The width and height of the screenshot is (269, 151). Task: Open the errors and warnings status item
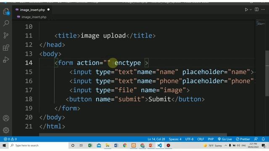click(x=10, y=139)
